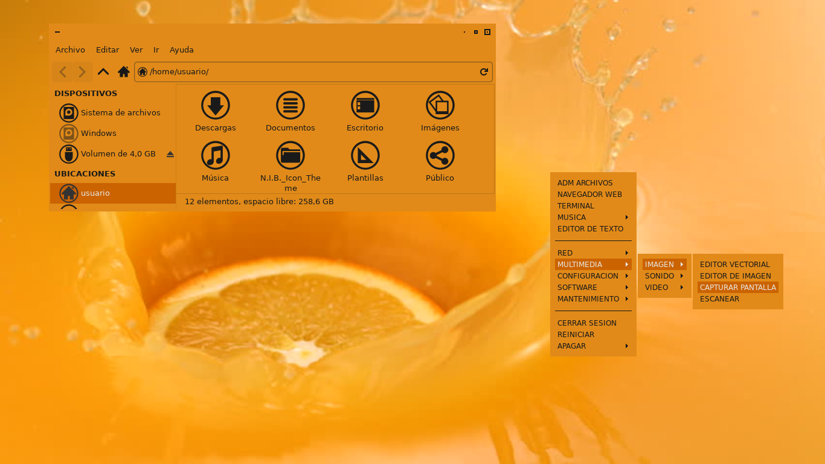Go back with the left arrow button
825x464 pixels.
point(63,72)
